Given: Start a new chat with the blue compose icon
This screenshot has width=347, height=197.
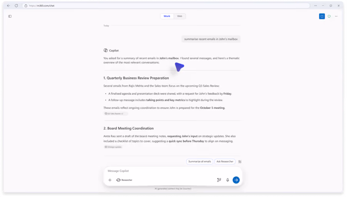Looking at the screenshot, I should (322, 17).
